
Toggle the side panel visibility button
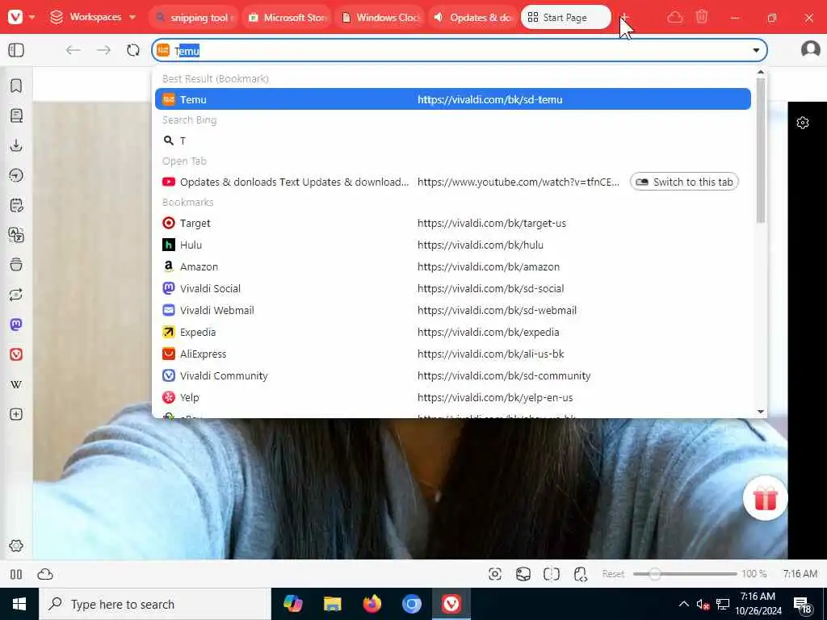(16, 50)
